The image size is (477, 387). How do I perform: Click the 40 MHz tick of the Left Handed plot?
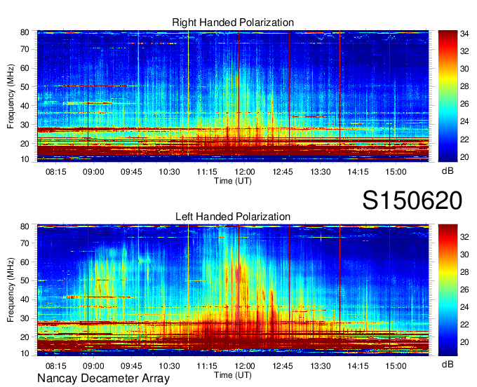click(x=25, y=299)
